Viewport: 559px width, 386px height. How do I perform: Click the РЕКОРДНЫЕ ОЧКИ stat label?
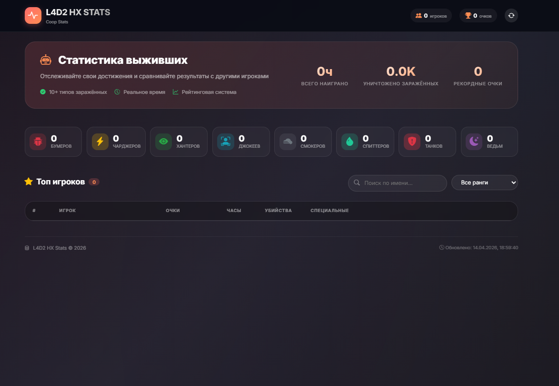(x=478, y=83)
